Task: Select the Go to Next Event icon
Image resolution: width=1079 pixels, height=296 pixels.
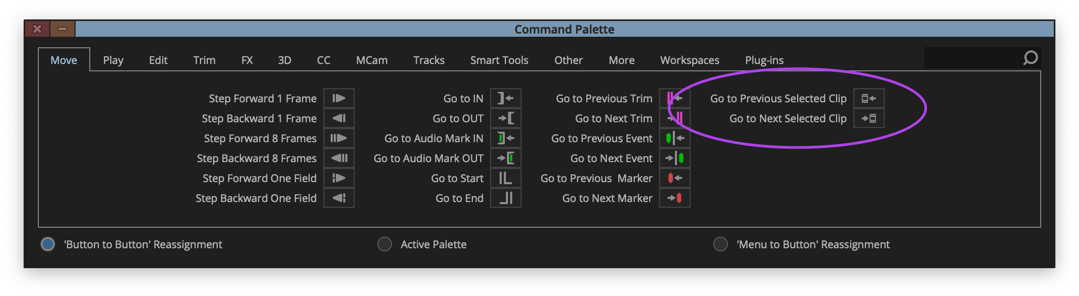Action: 675,158
